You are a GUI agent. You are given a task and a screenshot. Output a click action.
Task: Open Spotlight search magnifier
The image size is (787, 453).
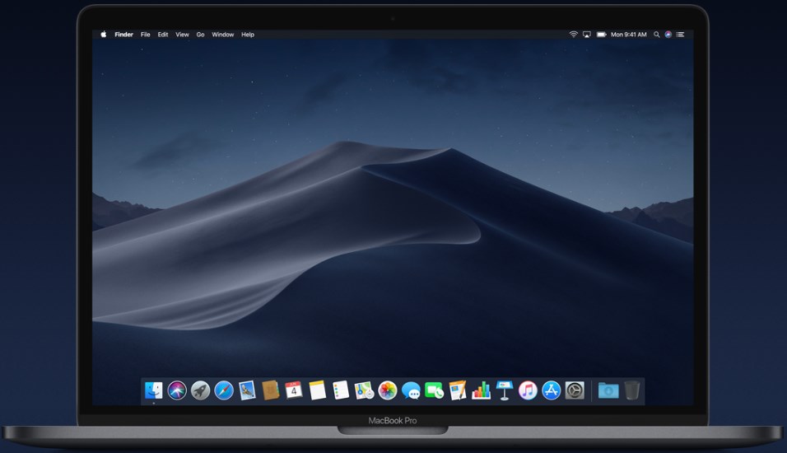pyautogui.click(x=656, y=35)
